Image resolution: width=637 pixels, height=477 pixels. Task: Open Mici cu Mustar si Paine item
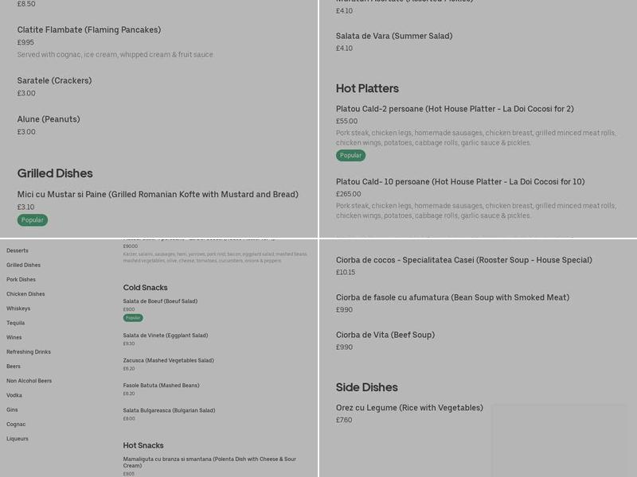pos(158,194)
